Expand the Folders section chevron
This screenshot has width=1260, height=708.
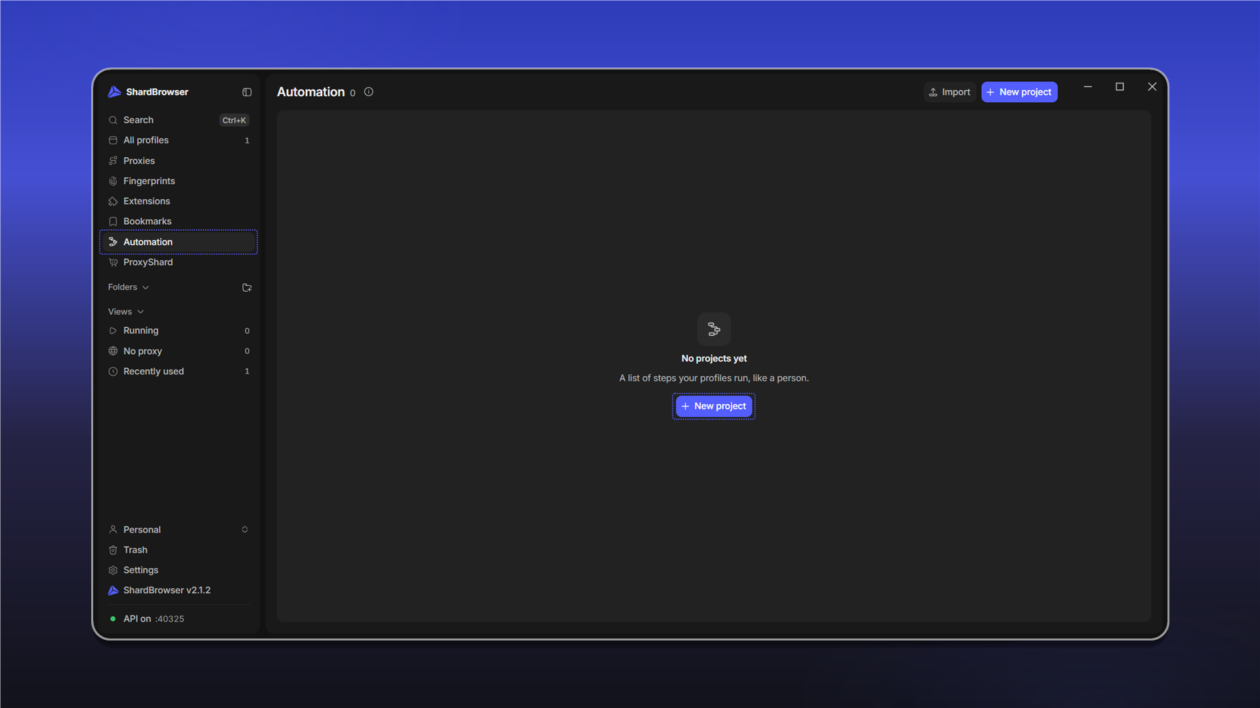(x=146, y=288)
